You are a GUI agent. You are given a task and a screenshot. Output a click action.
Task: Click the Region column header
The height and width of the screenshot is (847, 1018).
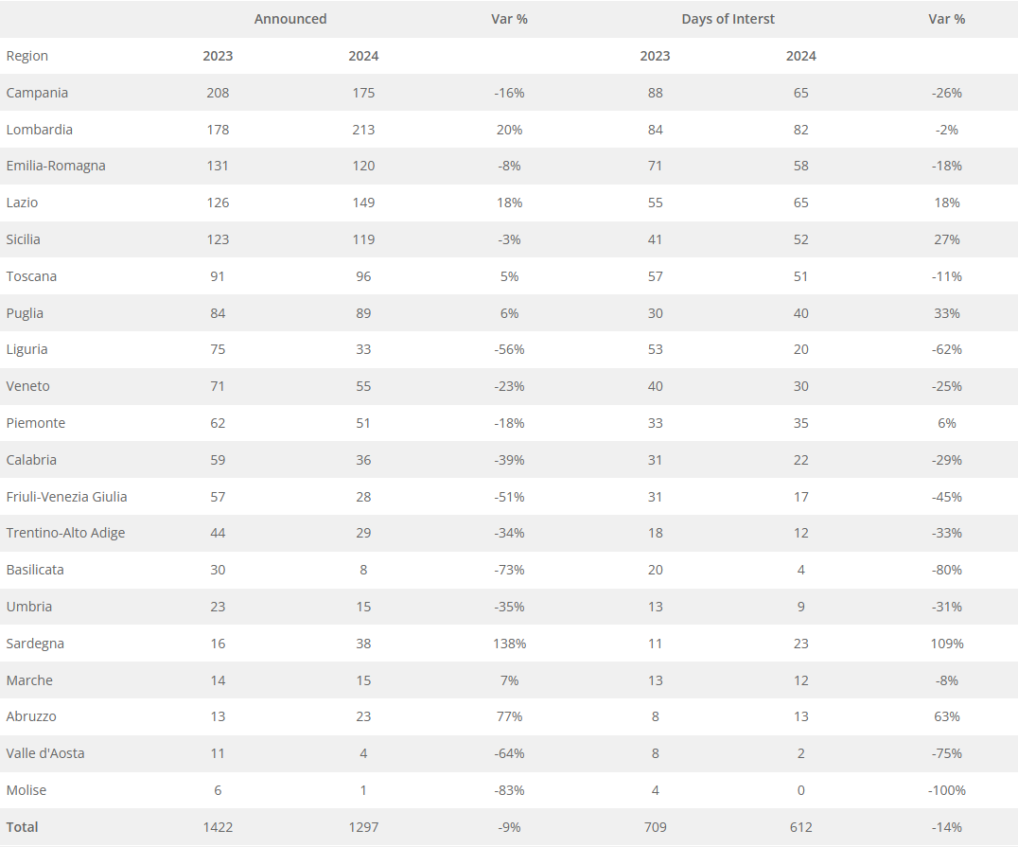(x=27, y=56)
